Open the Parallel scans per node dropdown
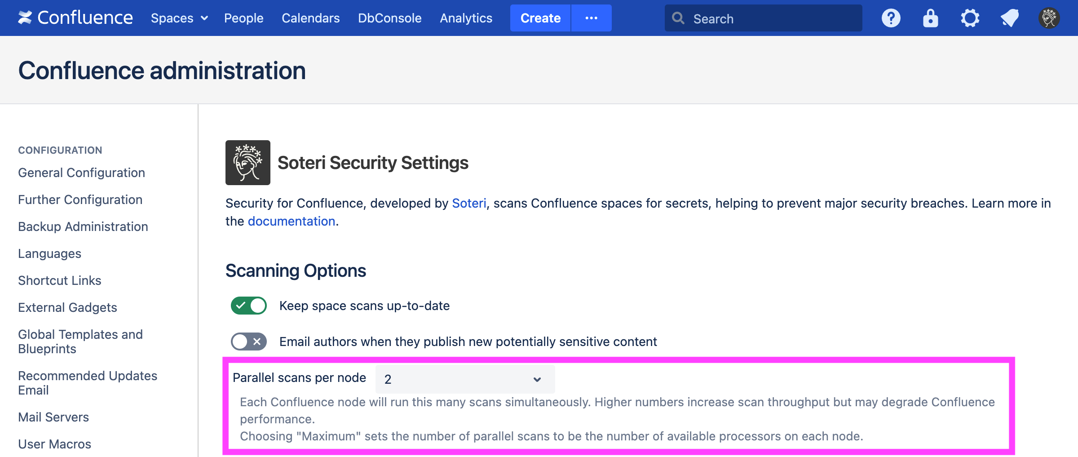 tap(464, 379)
